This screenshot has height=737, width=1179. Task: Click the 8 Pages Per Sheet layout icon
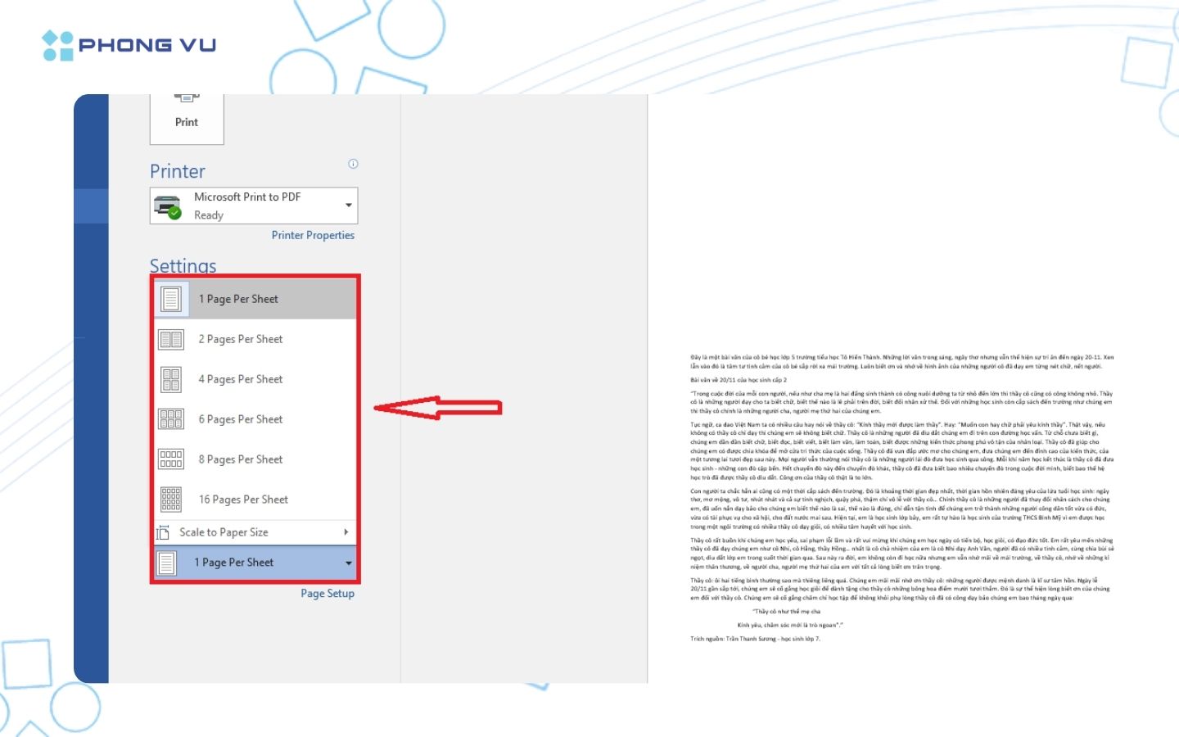171,459
